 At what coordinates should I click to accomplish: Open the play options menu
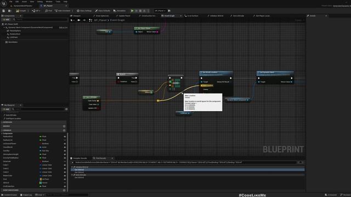coord(148,11)
